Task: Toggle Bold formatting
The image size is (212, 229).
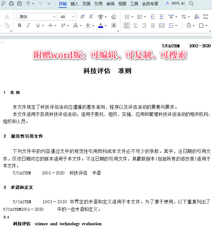Action: tap(20, 25)
